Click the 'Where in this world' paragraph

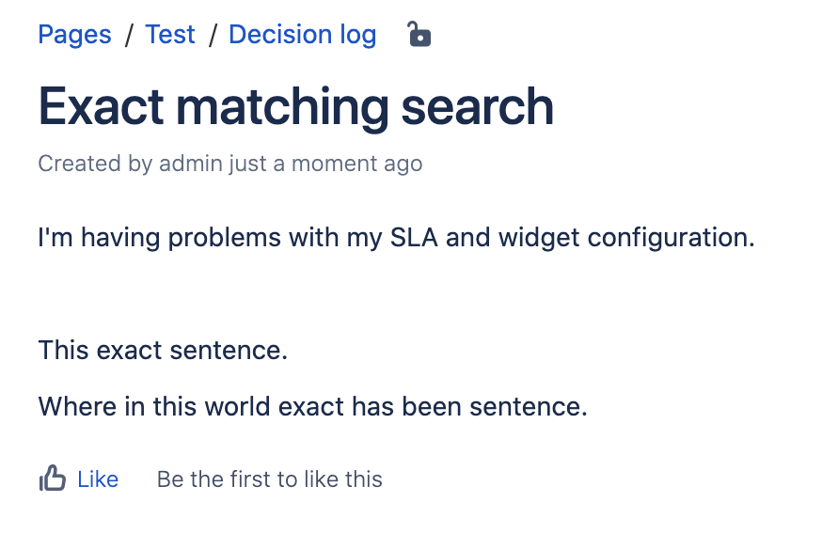(313, 406)
